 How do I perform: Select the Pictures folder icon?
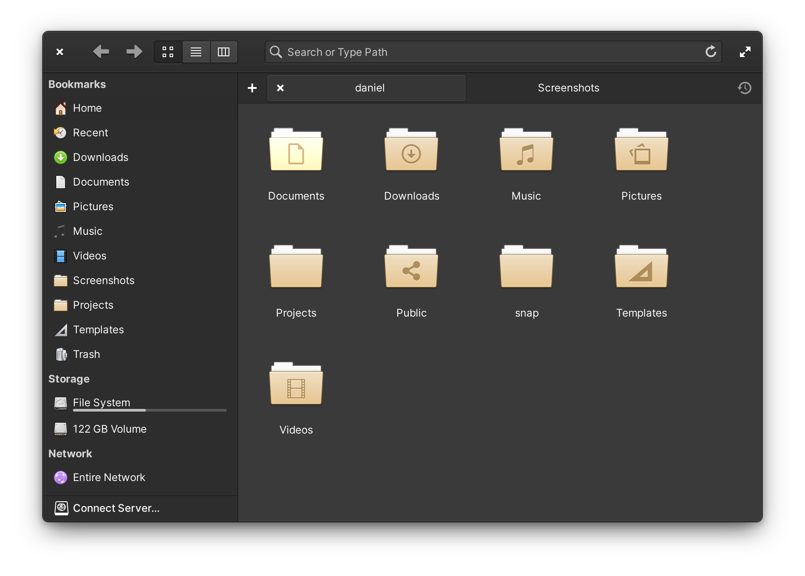click(x=642, y=149)
